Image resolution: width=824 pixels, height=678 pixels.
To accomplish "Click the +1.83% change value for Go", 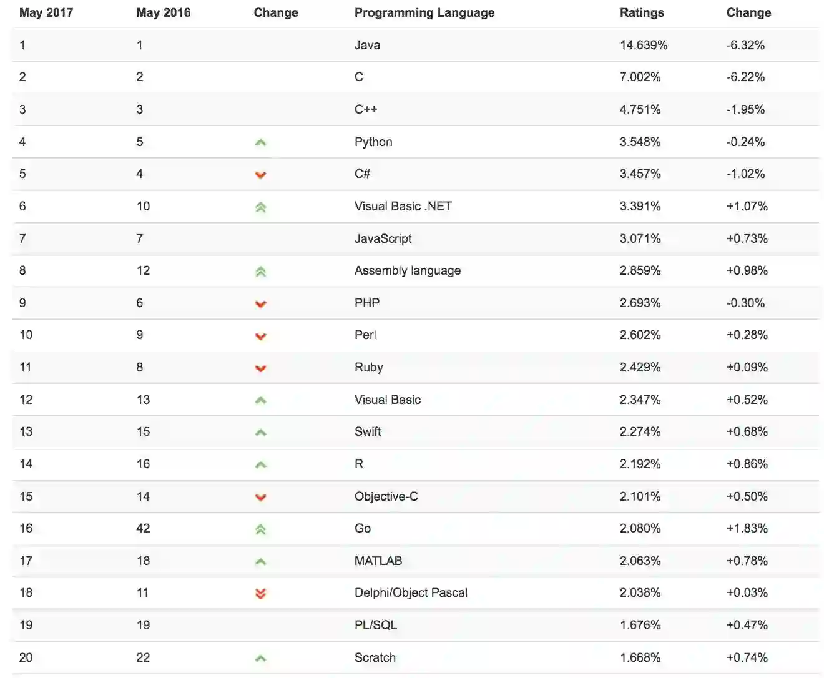I will (747, 528).
